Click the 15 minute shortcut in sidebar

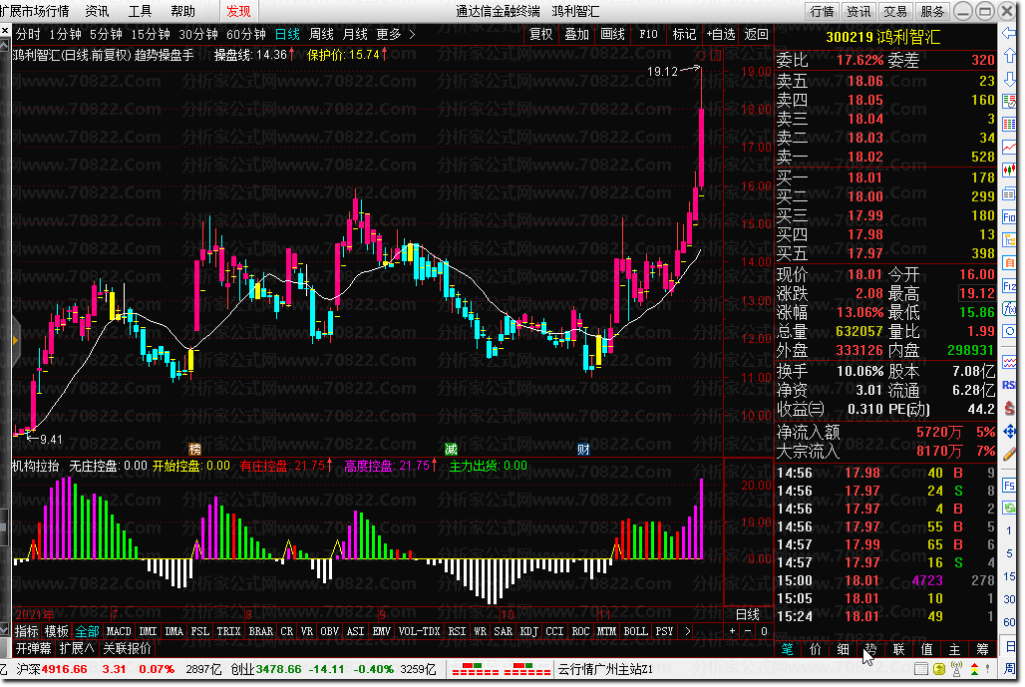pyautogui.click(x=1009, y=576)
